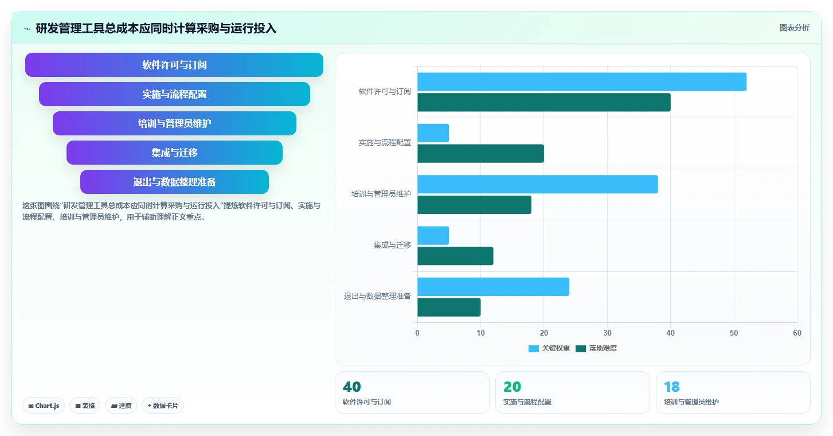833x436 pixels.
Task: Click the 进度 tag chip
Action: pyautogui.click(x=121, y=406)
